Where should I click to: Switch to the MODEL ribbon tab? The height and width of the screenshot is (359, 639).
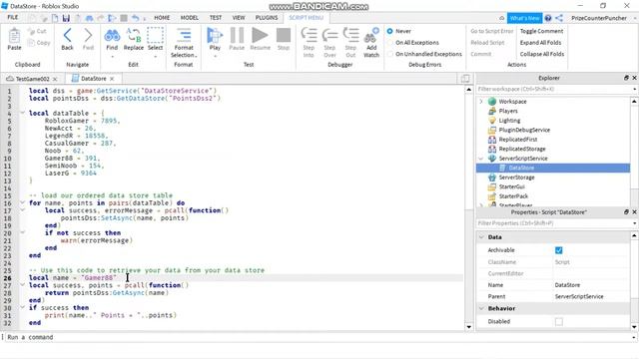[x=190, y=18]
